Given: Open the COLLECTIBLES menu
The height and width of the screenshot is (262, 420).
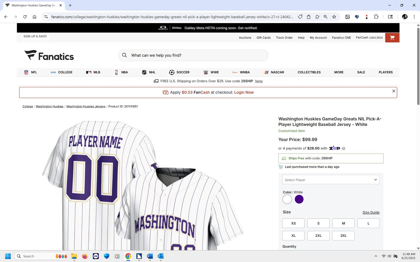Looking at the screenshot, I should coord(309,72).
